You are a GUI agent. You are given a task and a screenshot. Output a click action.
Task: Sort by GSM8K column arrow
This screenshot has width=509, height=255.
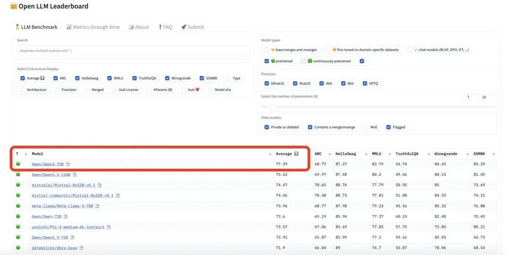(x=494, y=154)
